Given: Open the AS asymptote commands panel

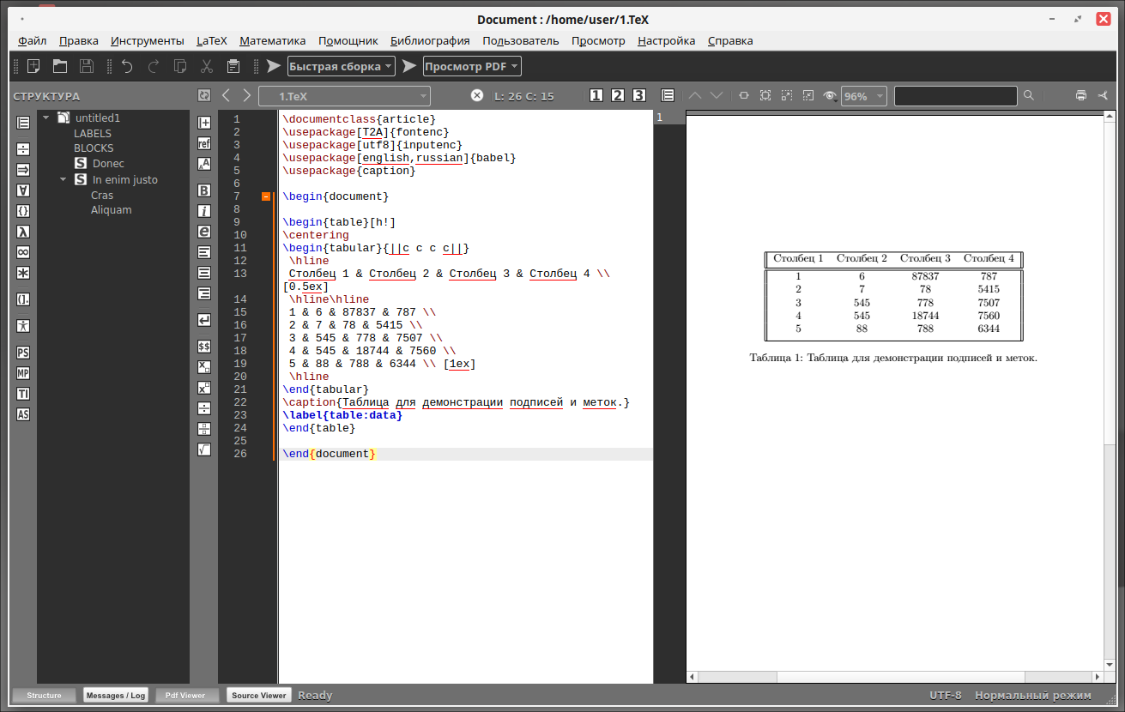Looking at the screenshot, I should tap(24, 414).
